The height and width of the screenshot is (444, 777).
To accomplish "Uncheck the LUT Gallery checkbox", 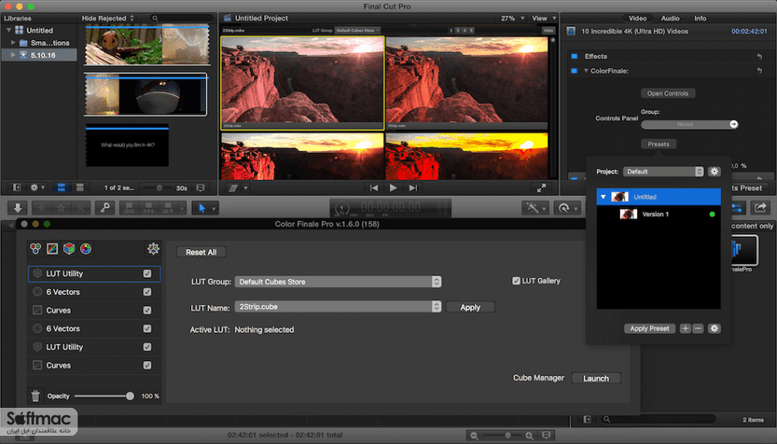I will 516,280.
